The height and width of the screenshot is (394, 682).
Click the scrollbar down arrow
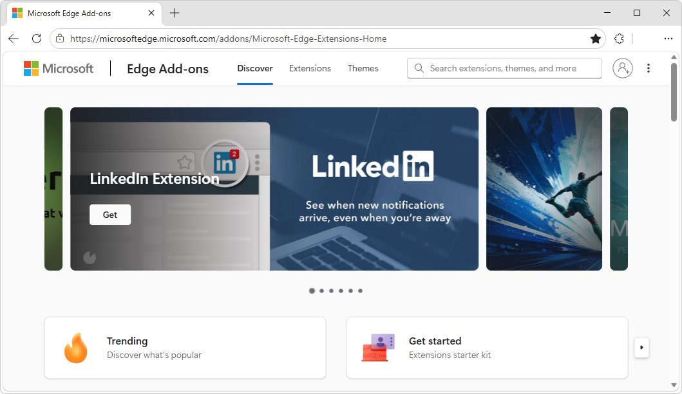pos(674,385)
